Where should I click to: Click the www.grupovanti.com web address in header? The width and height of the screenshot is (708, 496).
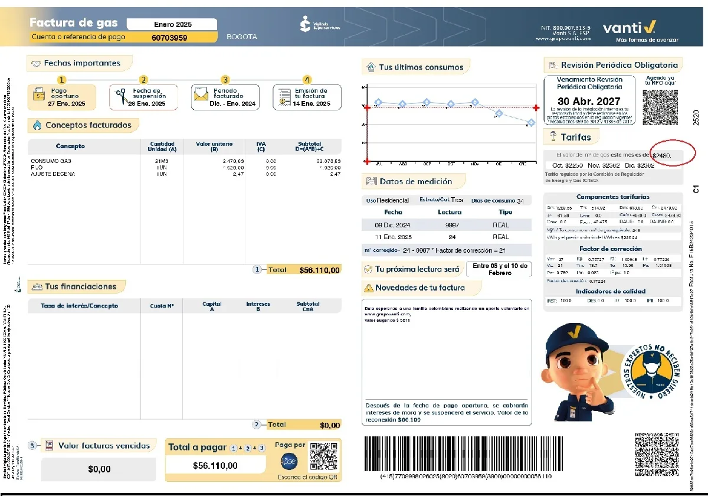[563, 39]
